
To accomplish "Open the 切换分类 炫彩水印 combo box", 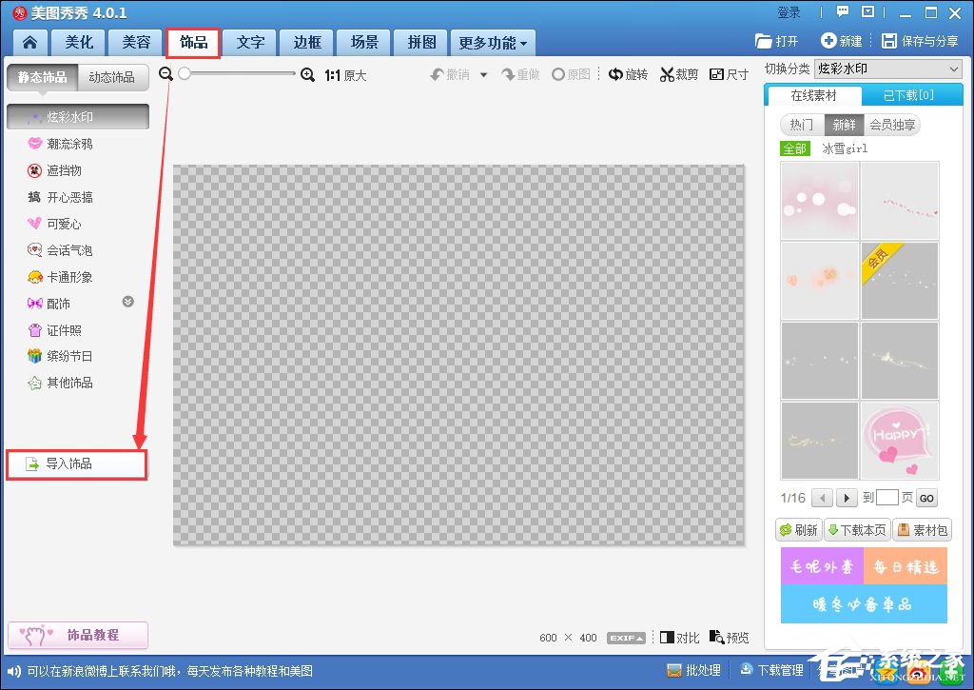I will click(x=888, y=69).
